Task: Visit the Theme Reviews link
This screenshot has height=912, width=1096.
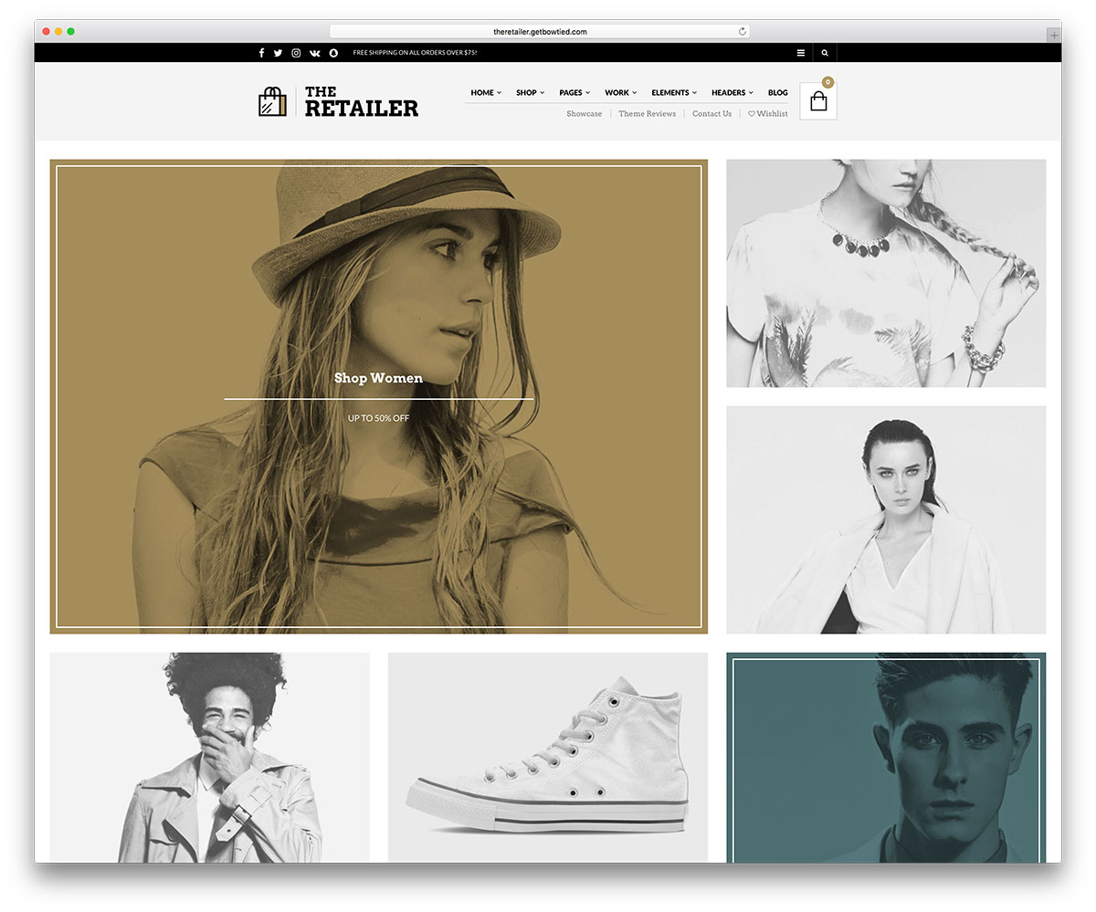Action: [x=647, y=113]
